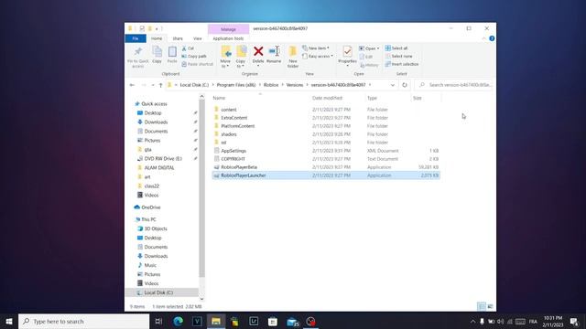Open the Recent locations dropdown arrow
The image size is (586, 329).
pyautogui.click(x=153, y=85)
